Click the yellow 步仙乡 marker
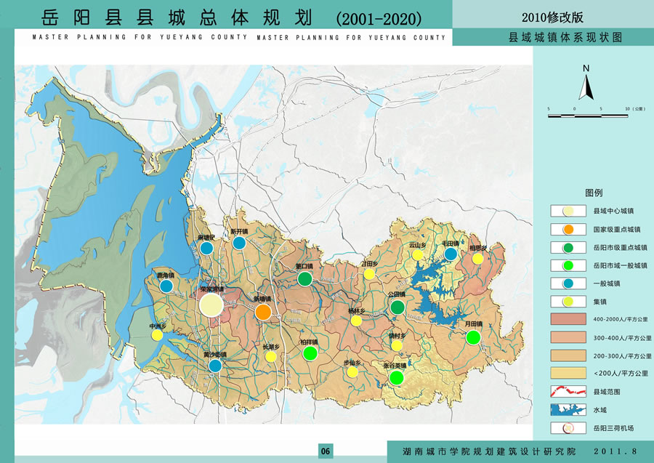Image resolution: width=654 pixels, height=463 pixels. [x=352, y=372]
